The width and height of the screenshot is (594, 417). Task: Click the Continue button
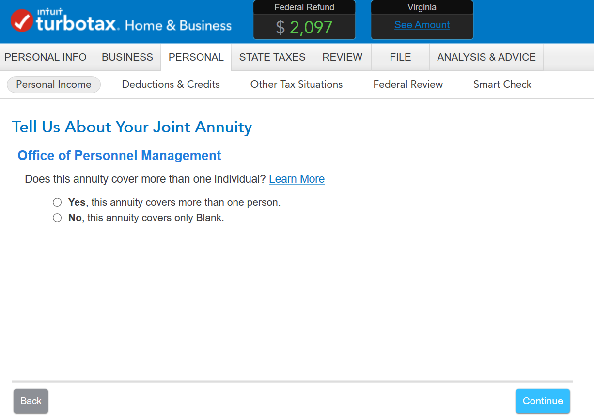[x=543, y=401]
